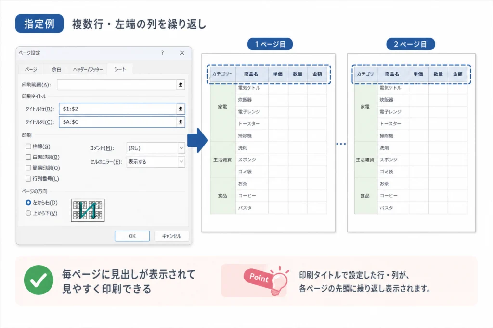Viewport: 493px width, 328px height.
Task: Click the page order preview image
Action: point(88,210)
